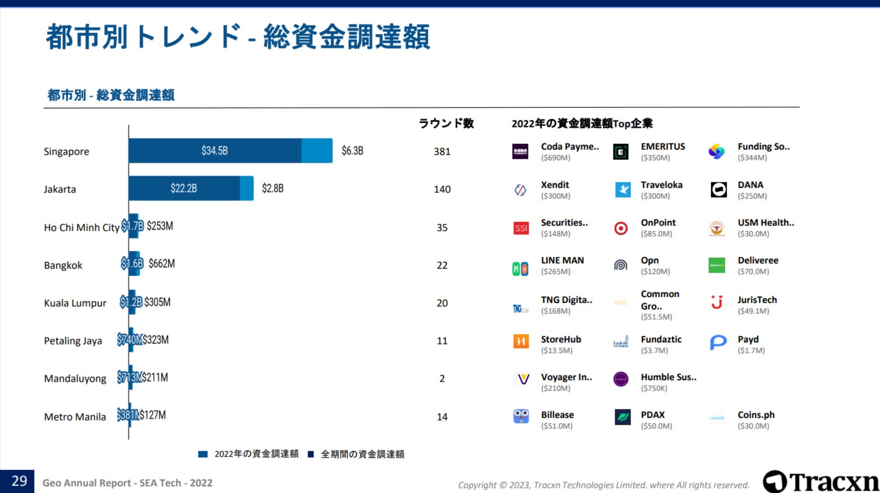Select the Jakarta $22.2B bar

click(184, 188)
